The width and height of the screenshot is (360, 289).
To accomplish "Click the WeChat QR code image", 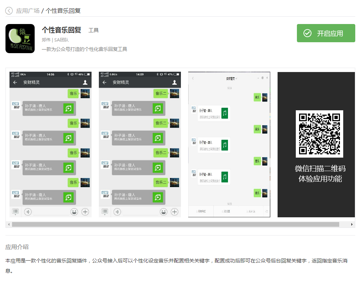I will (x=320, y=134).
